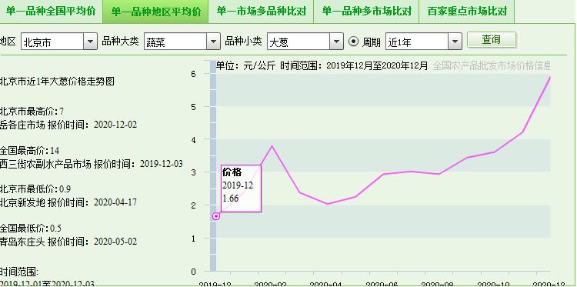The width and height of the screenshot is (577, 287).
Task: Click the 单位：元/公斤 chart label
Action: (x=245, y=65)
